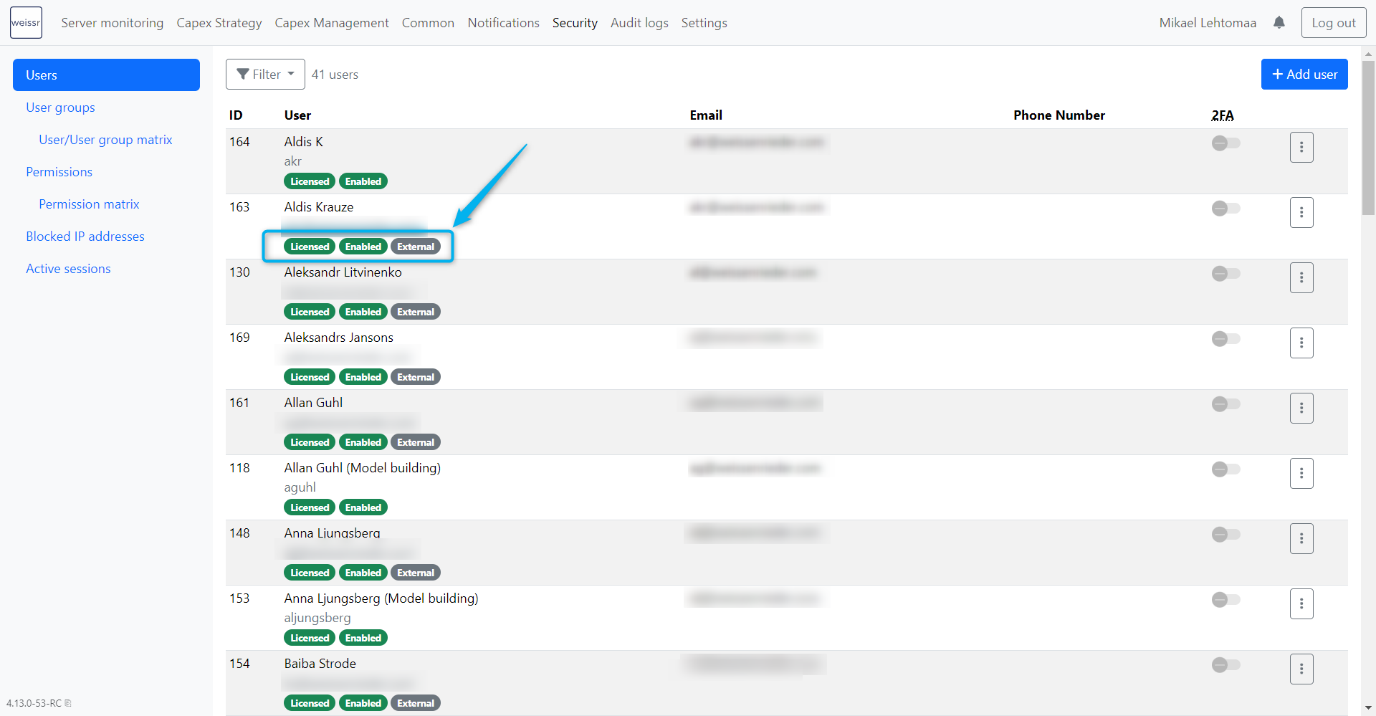Open Blocked IP addresses page
This screenshot has height=716, width=1376.
(85, 237)
